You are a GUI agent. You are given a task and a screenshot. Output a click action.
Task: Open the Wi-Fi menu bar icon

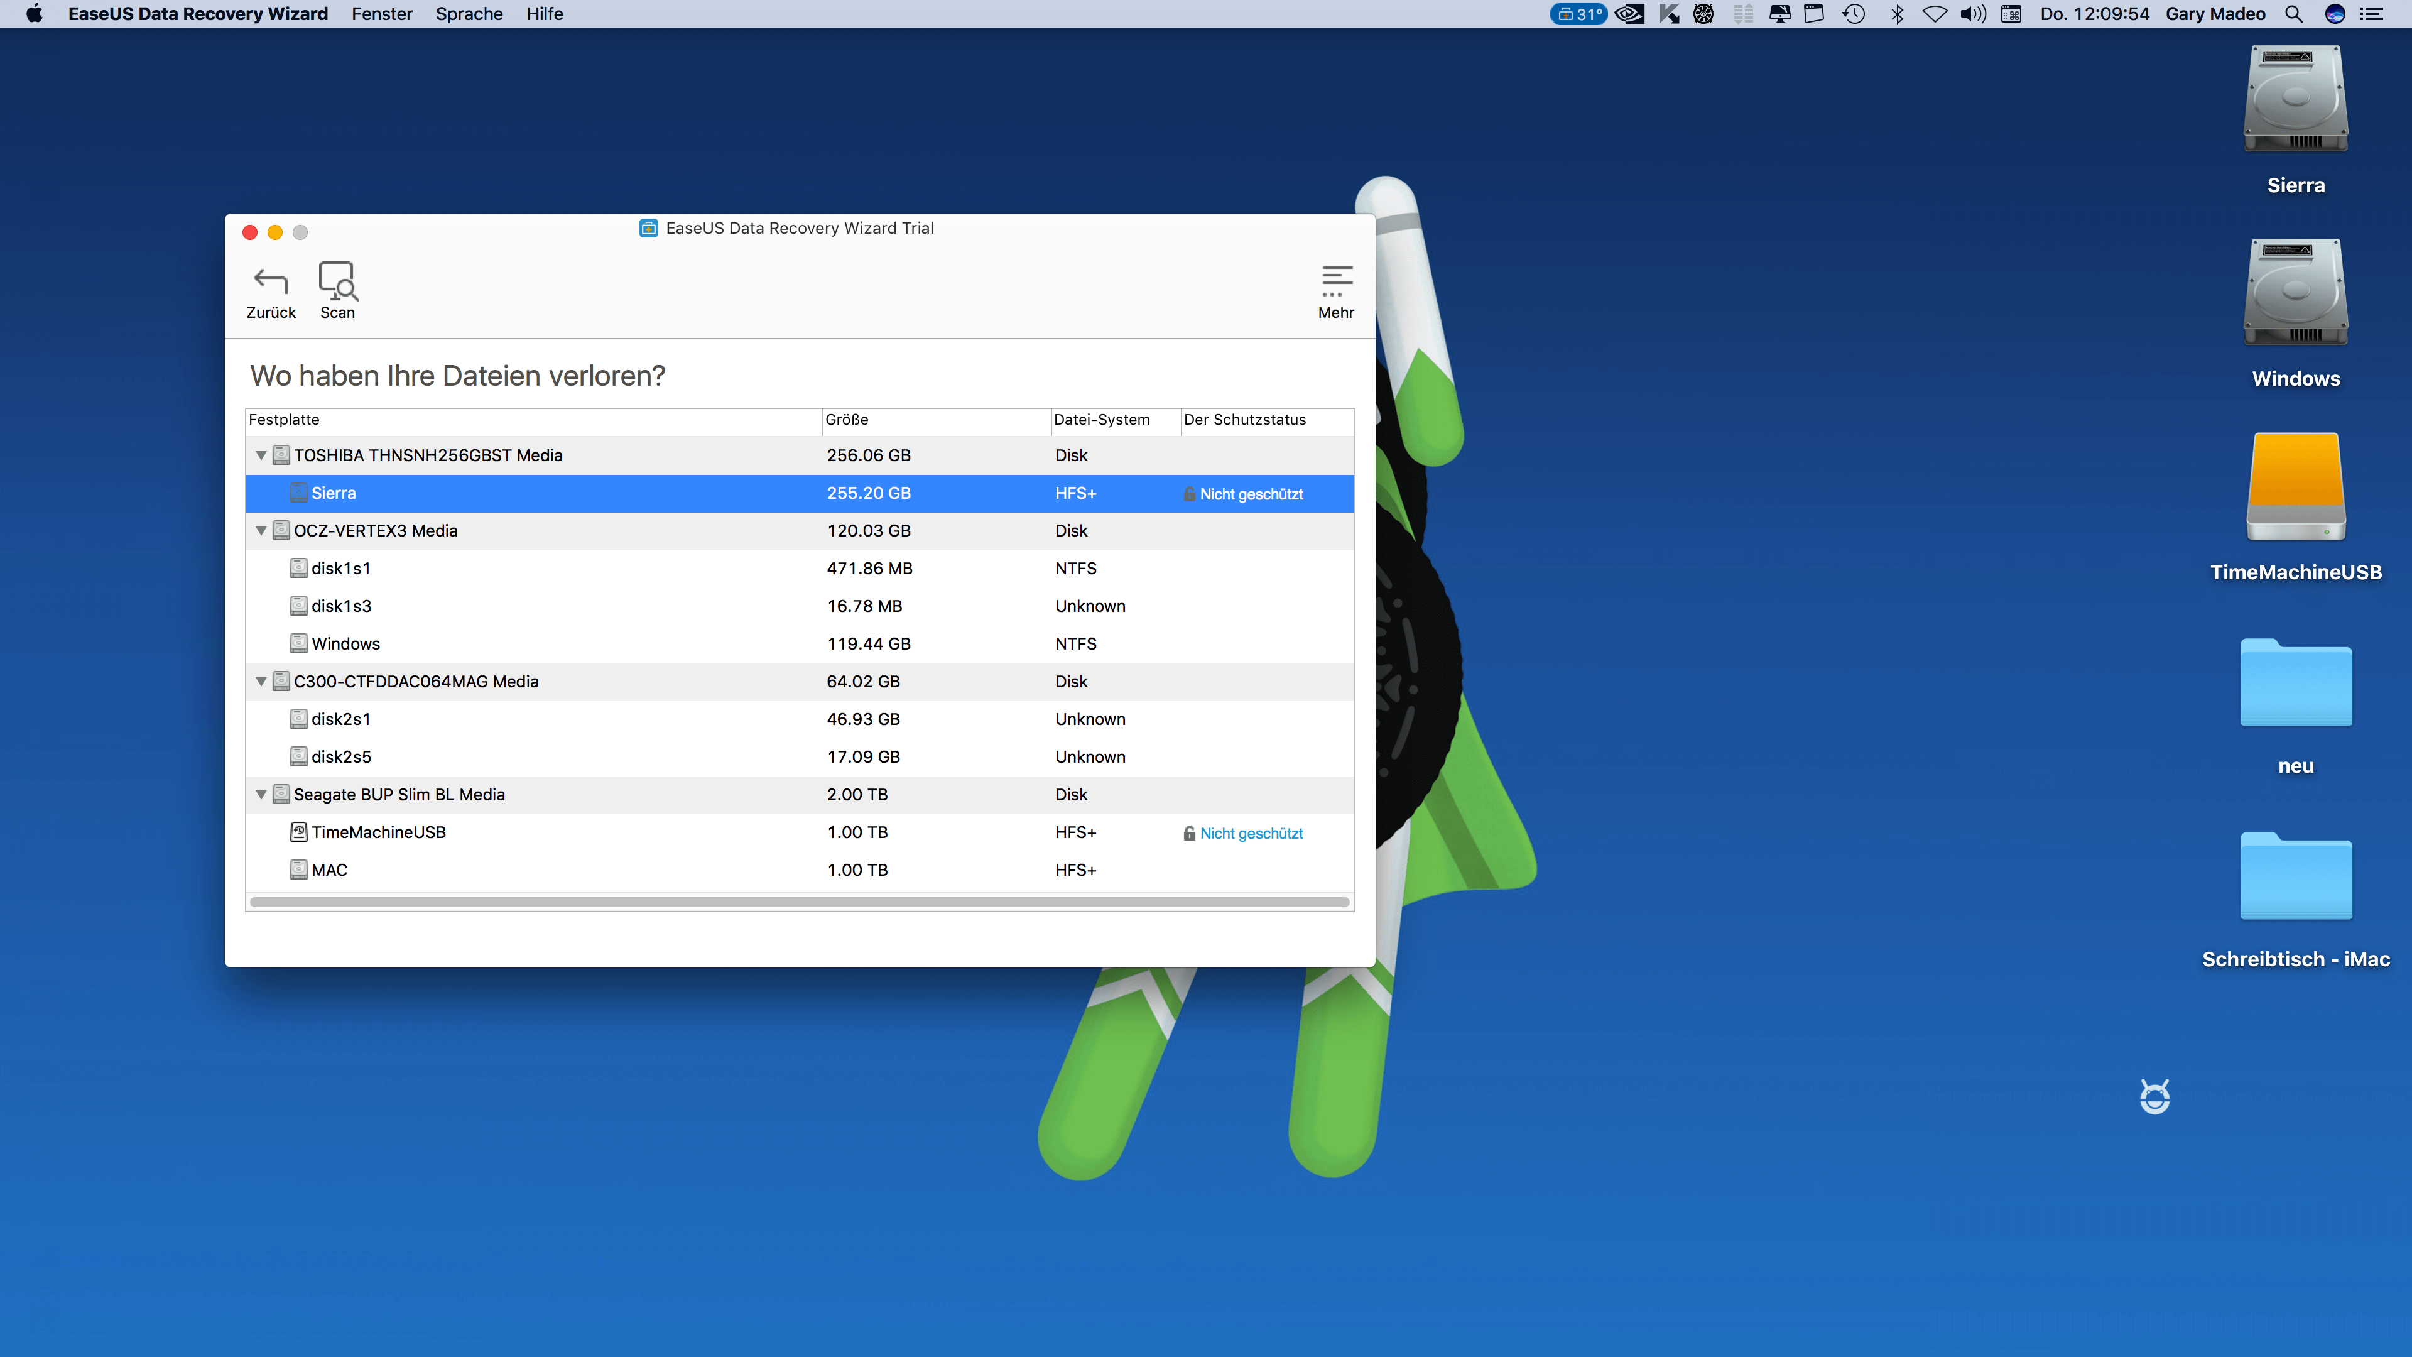pos(1935,14)
